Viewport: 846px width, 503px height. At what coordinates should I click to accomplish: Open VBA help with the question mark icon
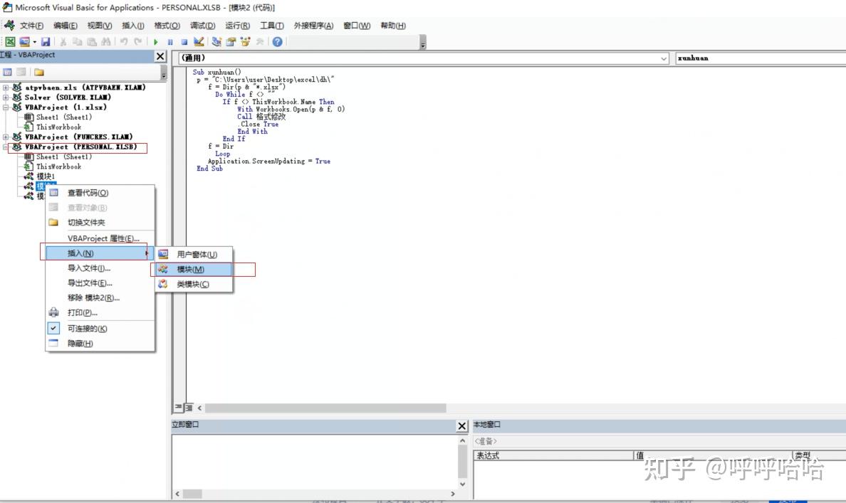[277, 41]
